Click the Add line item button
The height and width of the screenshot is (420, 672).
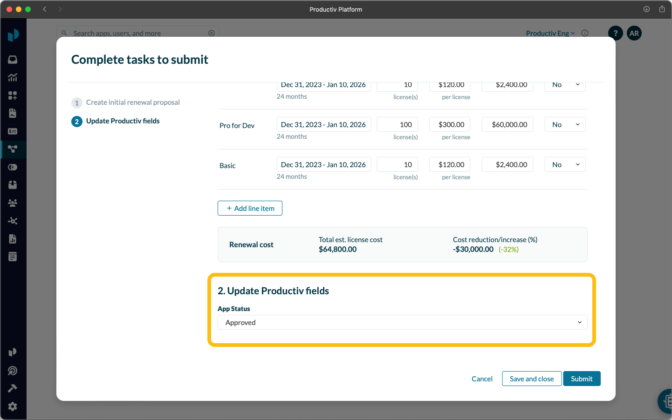point(250,208)
